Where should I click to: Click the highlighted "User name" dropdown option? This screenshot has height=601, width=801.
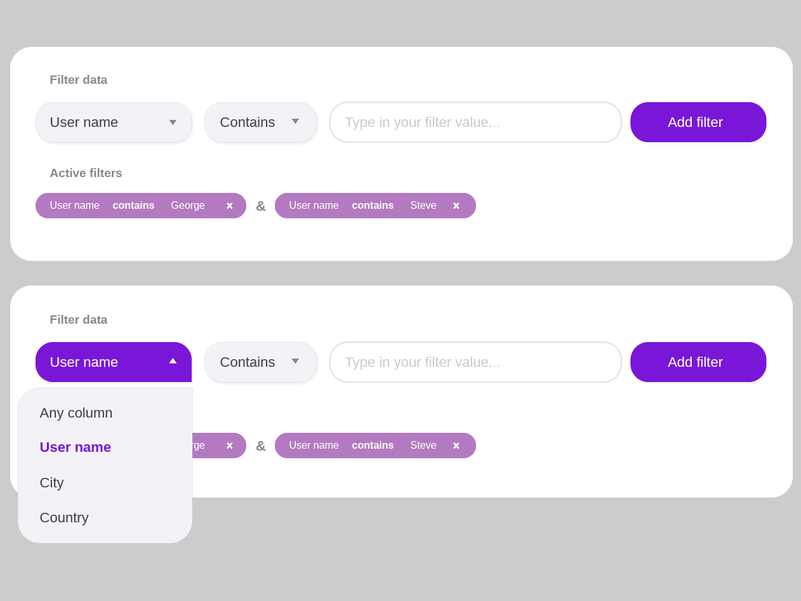point(75,447)
